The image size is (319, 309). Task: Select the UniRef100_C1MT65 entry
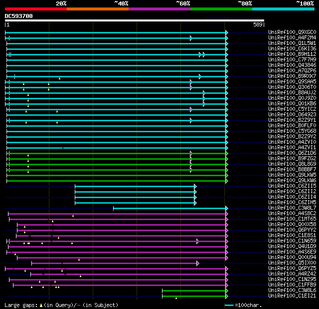pyautogui.click(x=292, y=219)
